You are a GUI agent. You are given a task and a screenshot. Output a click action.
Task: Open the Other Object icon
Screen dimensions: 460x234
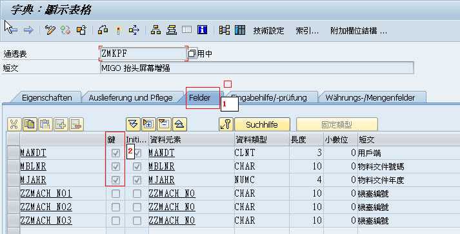click(x=81, y=30)
